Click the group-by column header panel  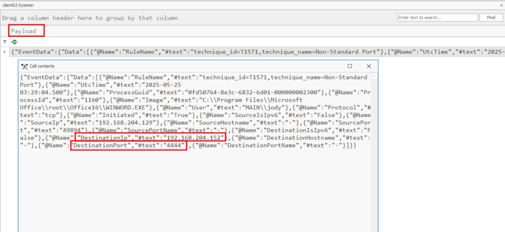click(x=197, y=18)
